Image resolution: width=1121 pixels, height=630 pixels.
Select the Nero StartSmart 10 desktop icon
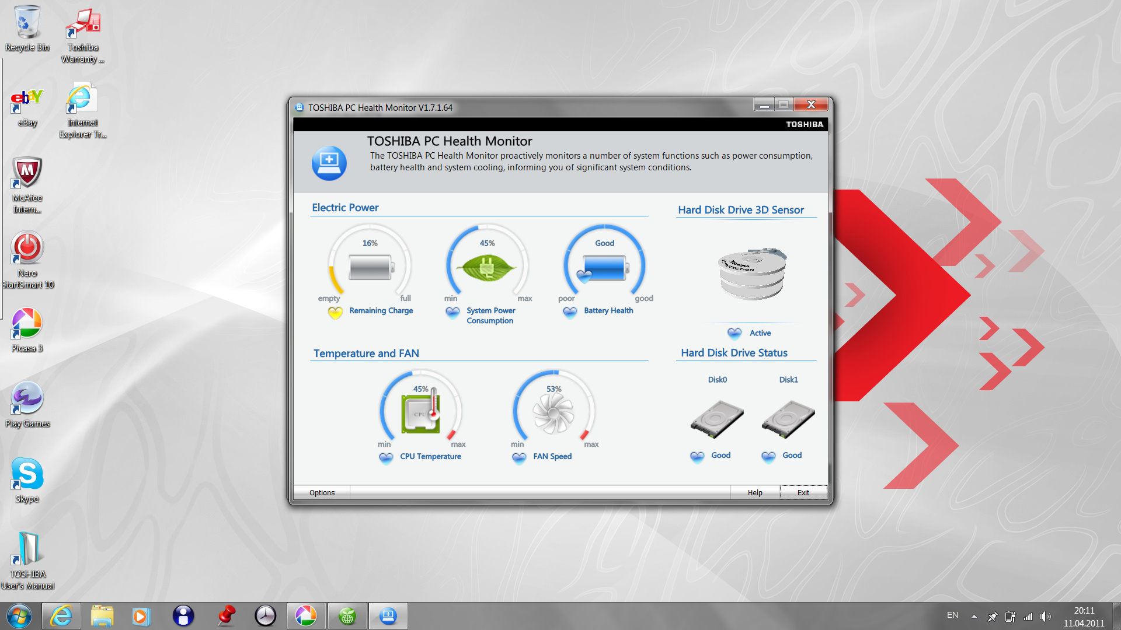tap(27, 260)
